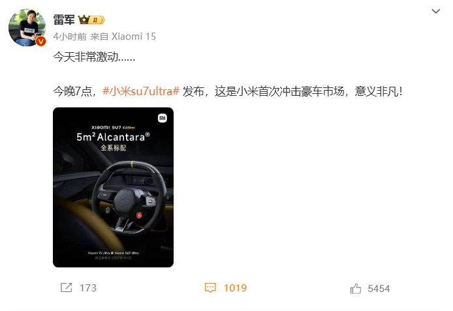This screenshot has height=311, width=453.
Task: Click the red verified V badge
Action: (x=40, y=41)
